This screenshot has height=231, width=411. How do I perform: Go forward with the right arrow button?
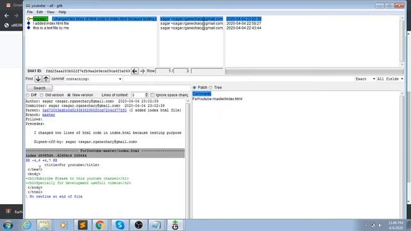tap(142, 71)
